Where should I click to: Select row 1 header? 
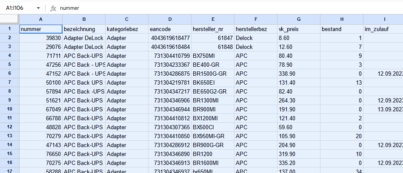(9, 29)
